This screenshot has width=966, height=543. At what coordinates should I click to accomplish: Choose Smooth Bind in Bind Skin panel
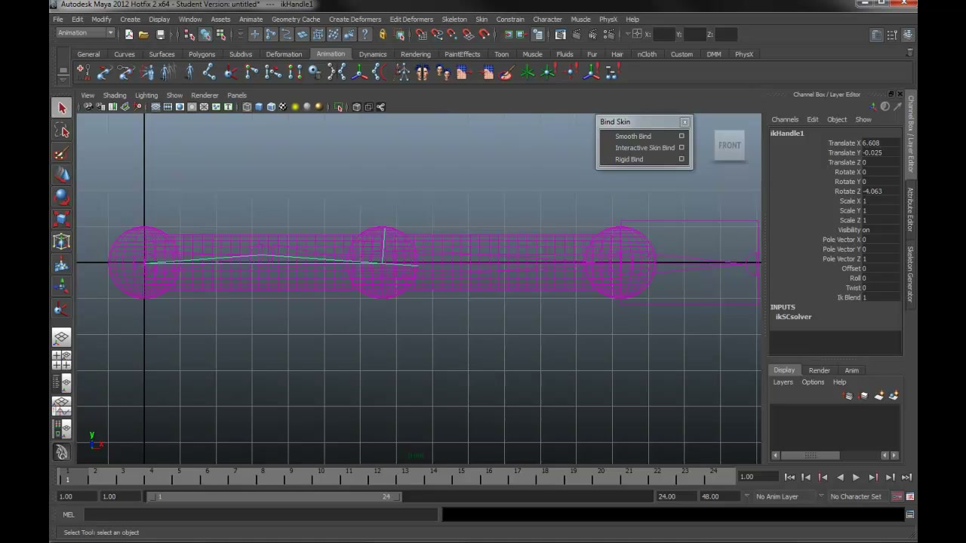(x=633, y=137)
